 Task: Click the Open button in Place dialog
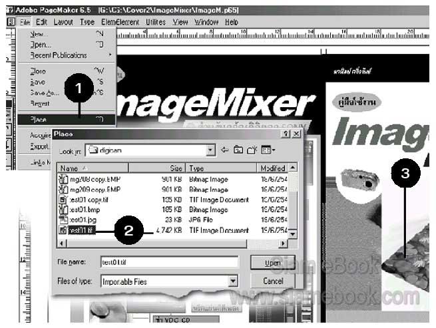[272, 263]
